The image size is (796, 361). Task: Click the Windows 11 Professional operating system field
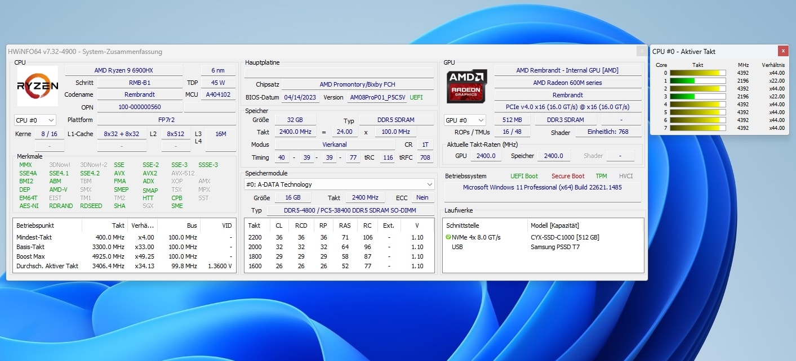[542, 187]
